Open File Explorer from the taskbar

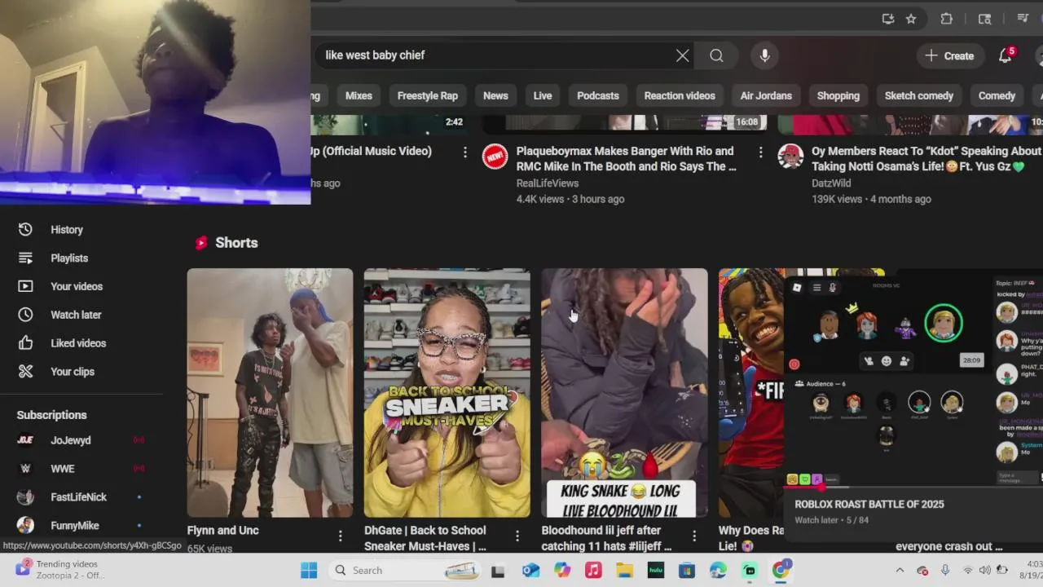625,571
